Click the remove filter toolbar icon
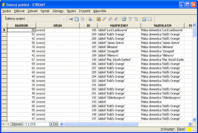 point(136,19)
